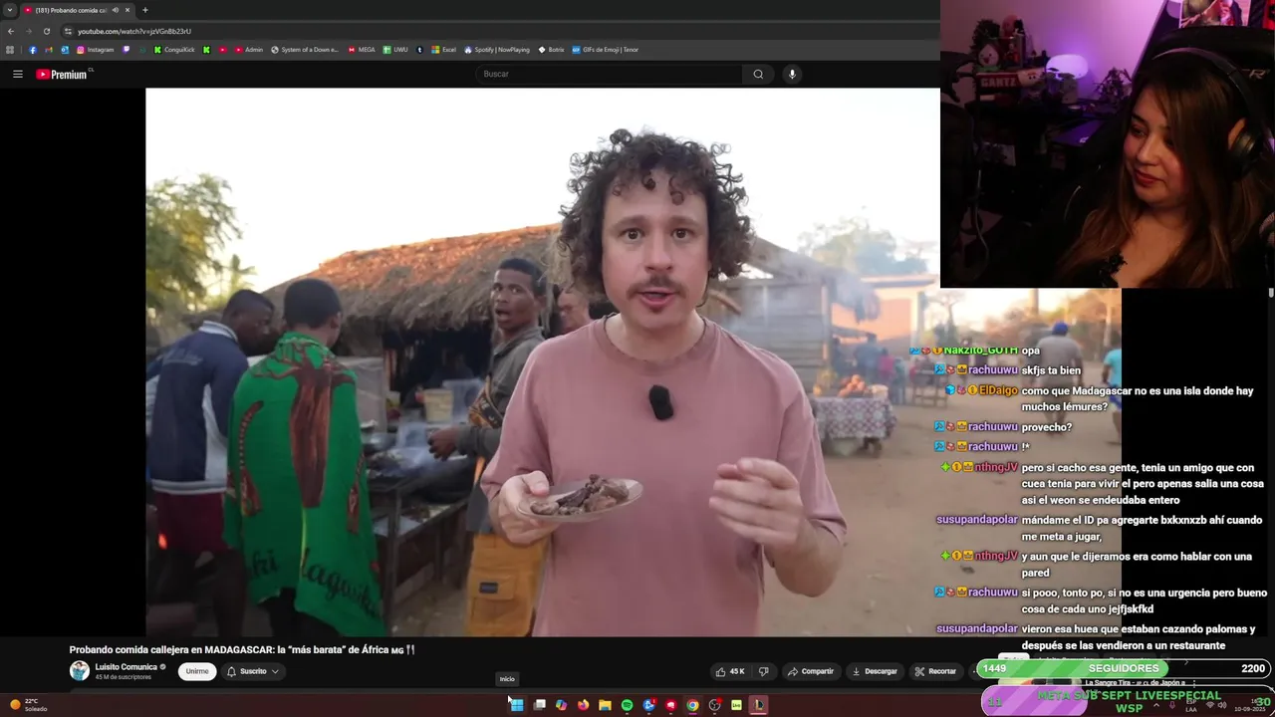Open the Gmail bookmark

[x=48, y=50]
